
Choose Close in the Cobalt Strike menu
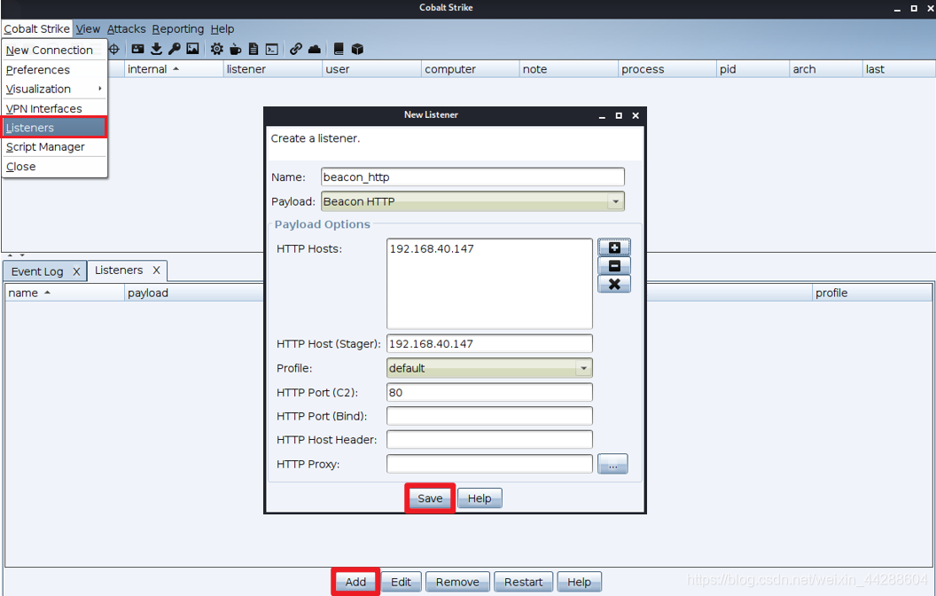[x=54, y=167]
